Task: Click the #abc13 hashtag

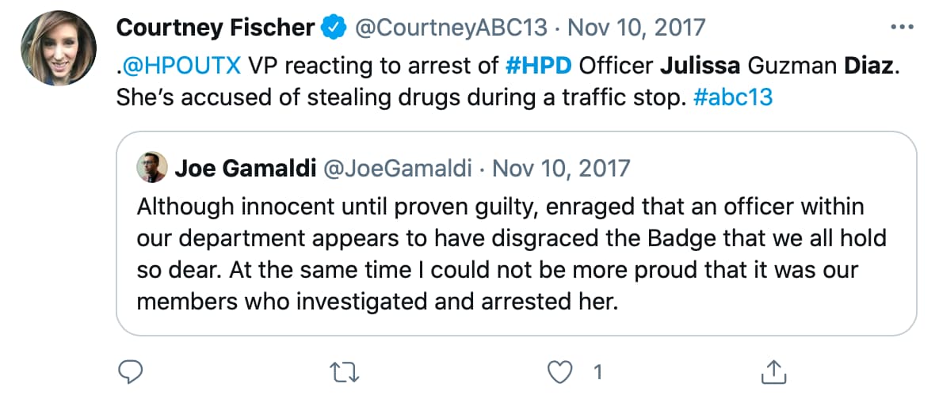Action: point(735,100)
